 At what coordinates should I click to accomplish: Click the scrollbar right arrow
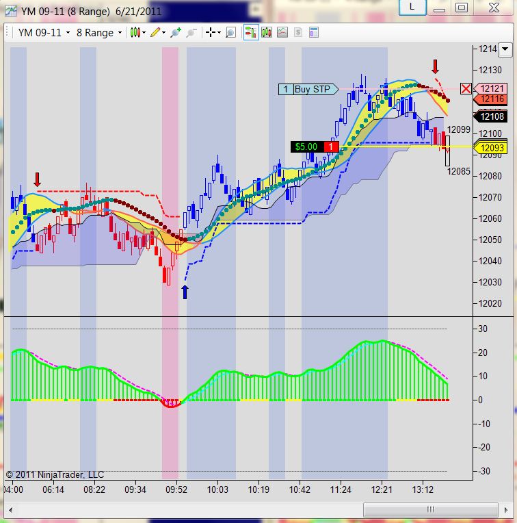pyautogui.click(x=506, y=510)
